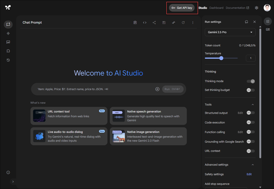Click the AI Studio butterfly logo
274x189 pixels.
8,7
